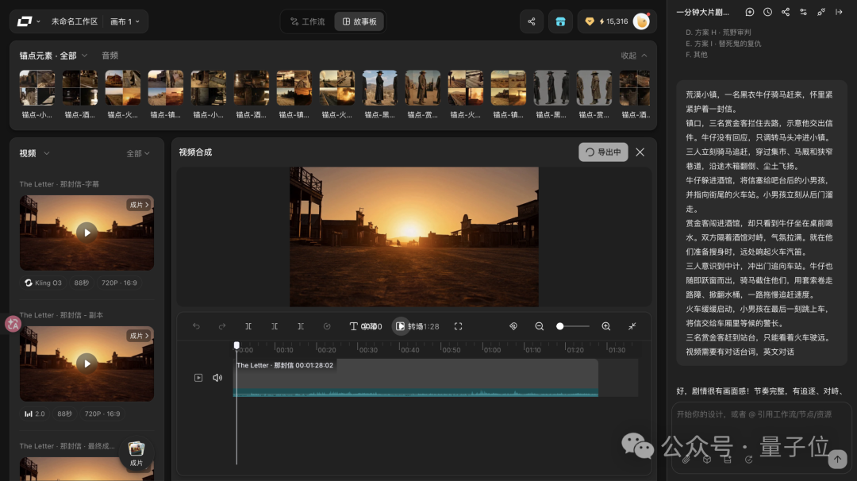Mute the timeline track audio

[x=217, y=378]
